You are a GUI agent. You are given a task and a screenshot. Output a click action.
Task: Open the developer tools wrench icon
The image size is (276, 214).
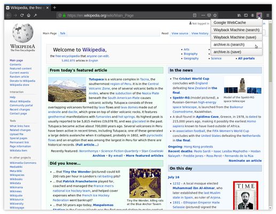(35, 16)
